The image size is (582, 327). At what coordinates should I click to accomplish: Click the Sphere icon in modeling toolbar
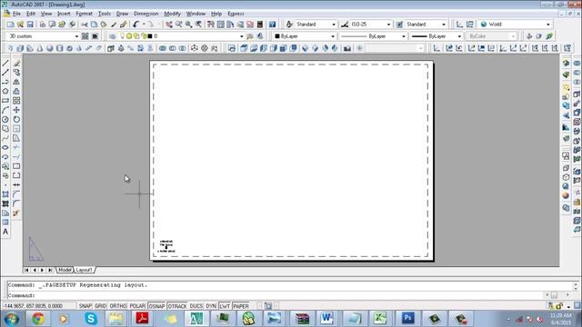tap(49, 48)
